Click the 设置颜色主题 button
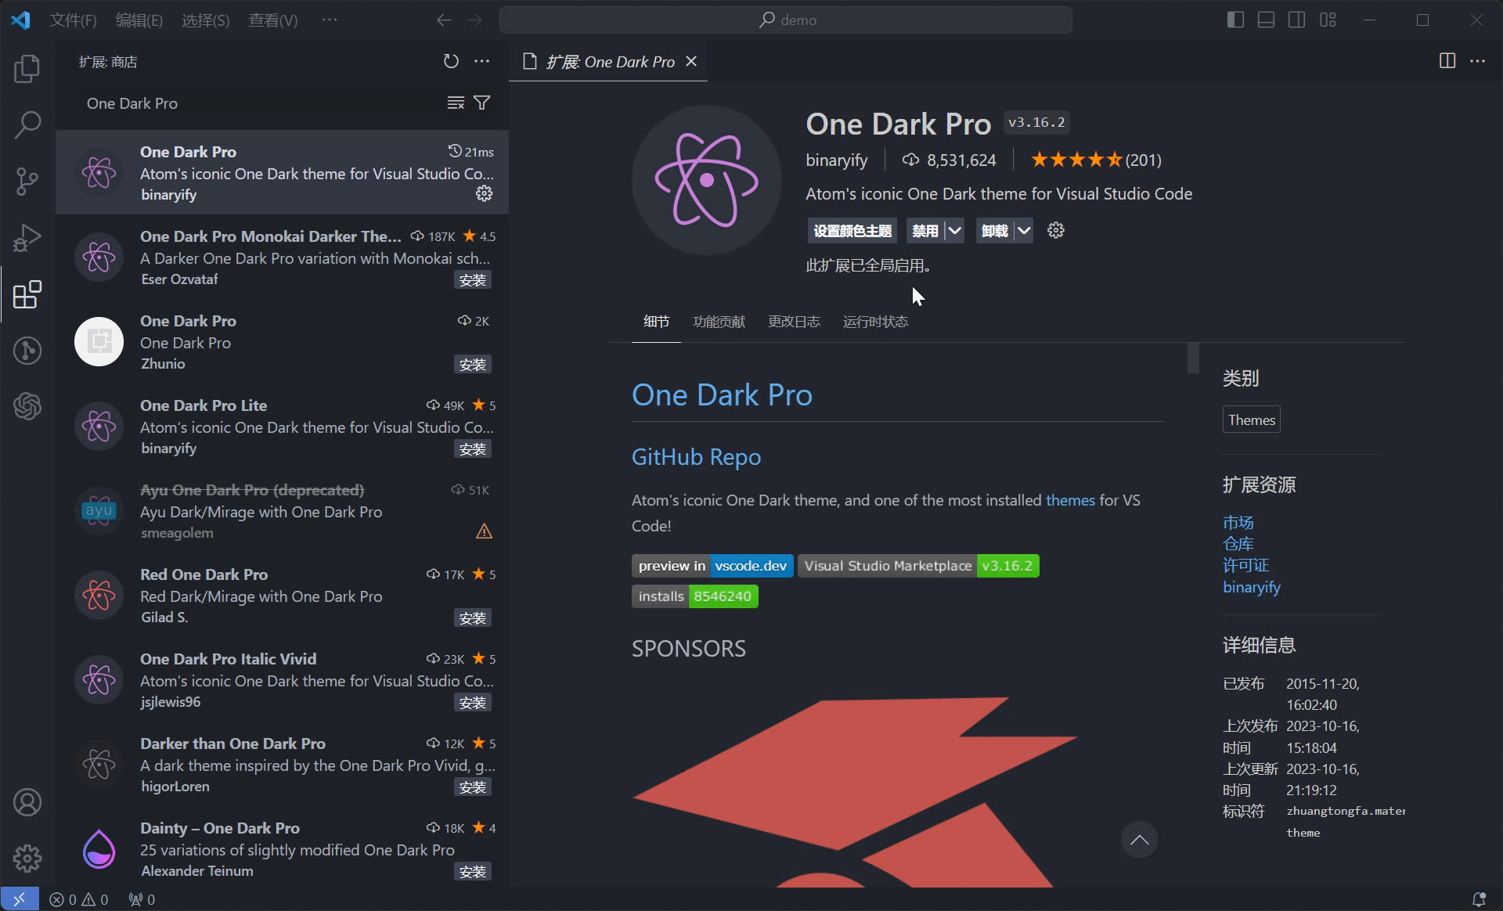Viewport: 1503px width, 911px height. tap(852, 229)
